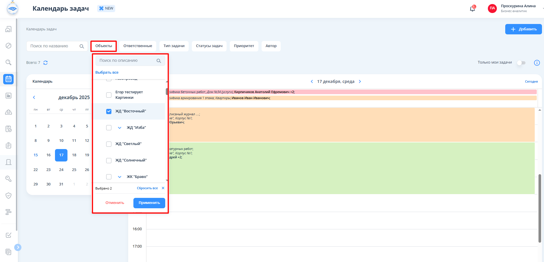Check the ЖД "Светлый" checkbox
The width and height of the screenshot is (544, 262).
coord(109,144)
